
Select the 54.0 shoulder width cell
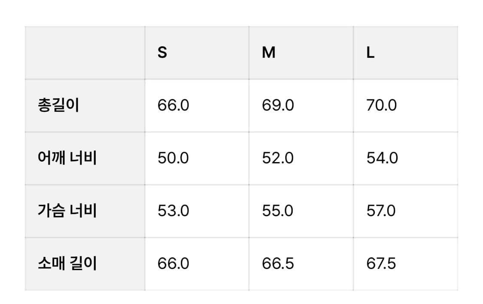click(382, 158)
